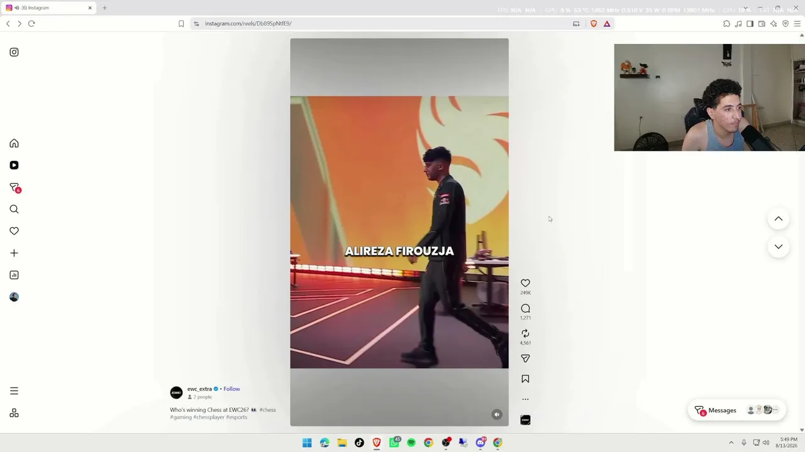Open Leo AI sparkle icon

774,23
